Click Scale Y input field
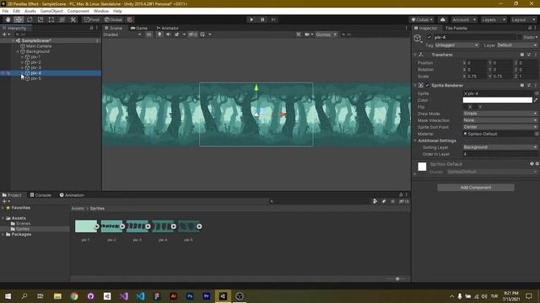The height and width of the screenshot is (303, 540). (502, 77)
